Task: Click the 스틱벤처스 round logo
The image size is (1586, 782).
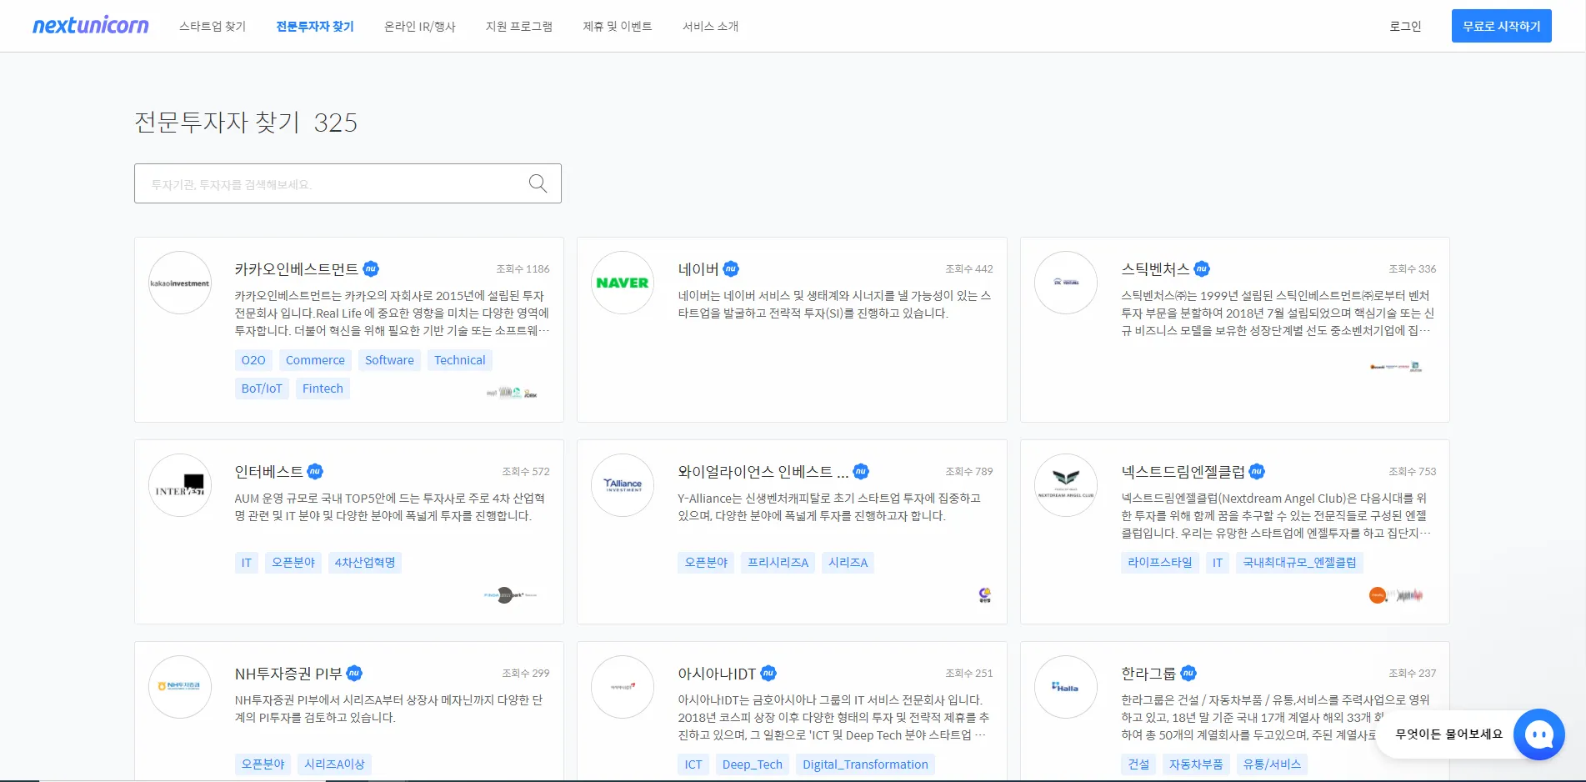Action: click(1066, 283)
